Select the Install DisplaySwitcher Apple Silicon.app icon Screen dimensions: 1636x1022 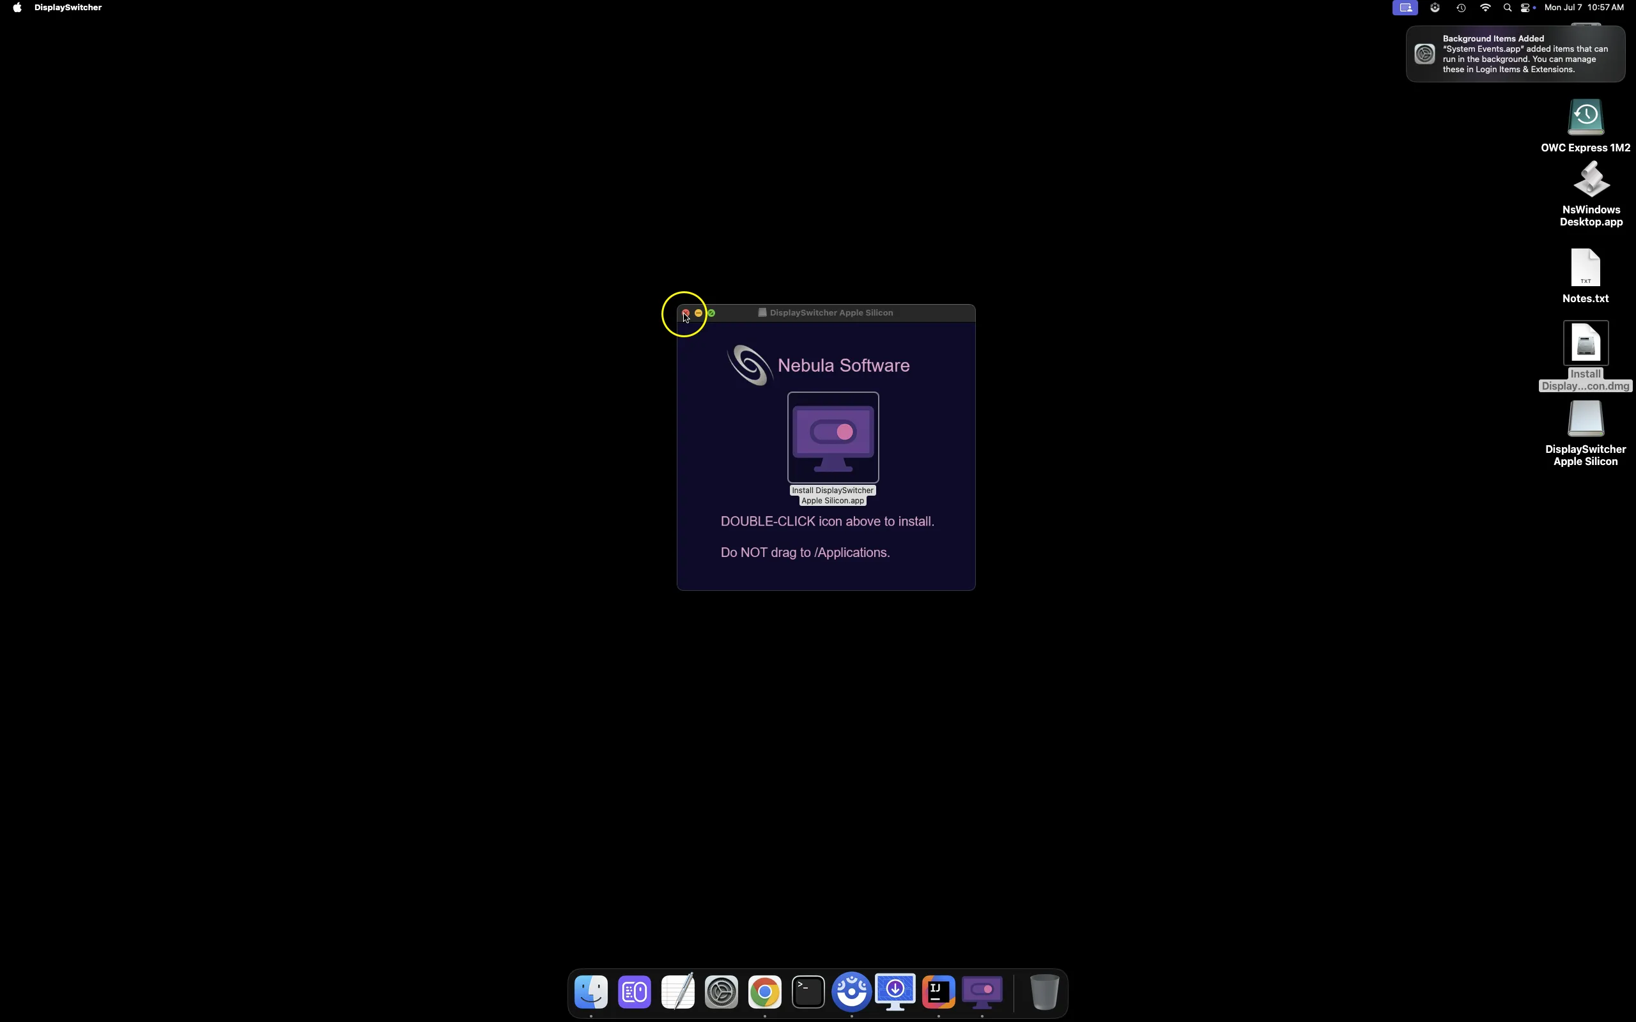[833, 438]
